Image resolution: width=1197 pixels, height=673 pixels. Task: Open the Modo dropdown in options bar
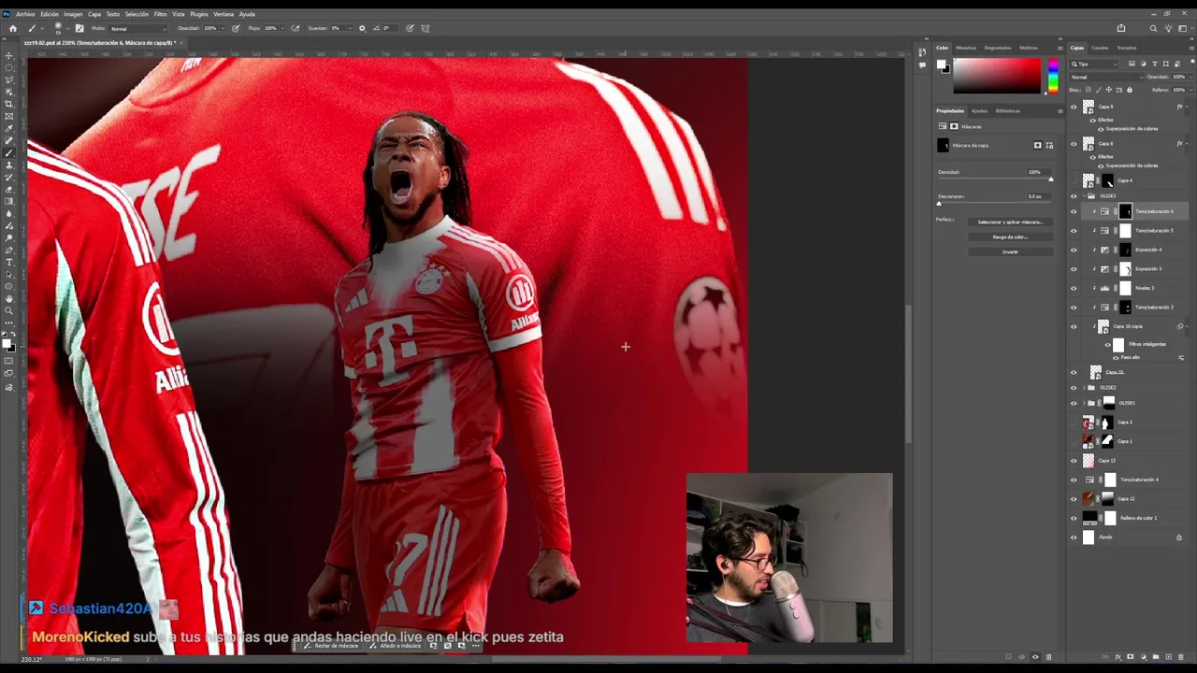(x=138, y=28)
